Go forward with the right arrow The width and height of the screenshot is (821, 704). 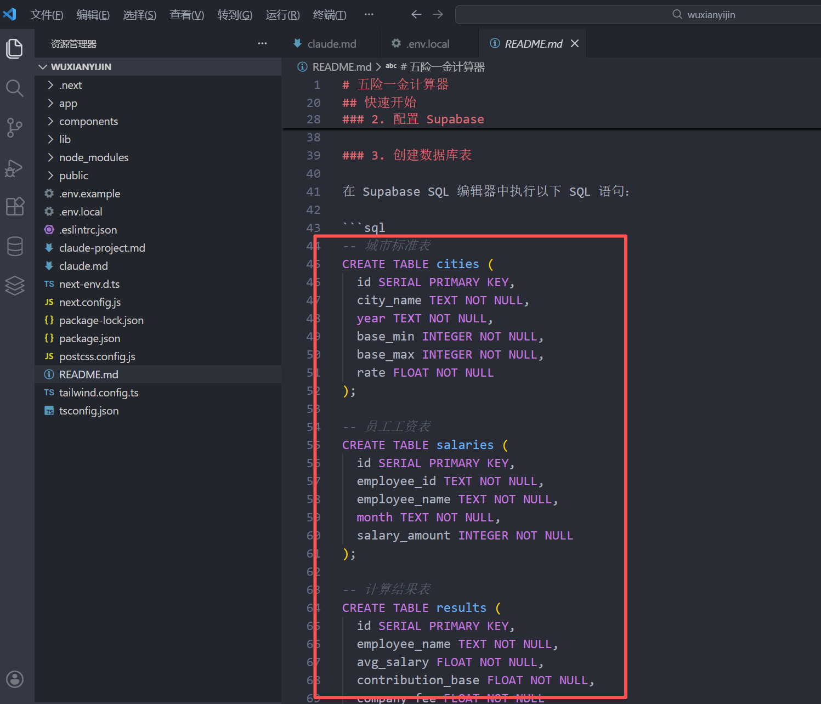[438, 14]
